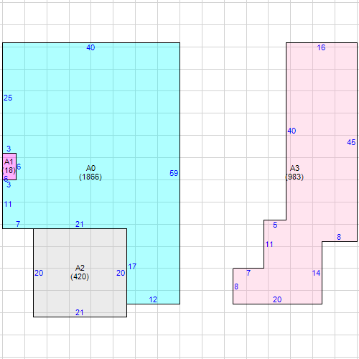Select dimension 21 on A2's top edge
This screenshot has width=359, height=359.
(x=79, y=224)
